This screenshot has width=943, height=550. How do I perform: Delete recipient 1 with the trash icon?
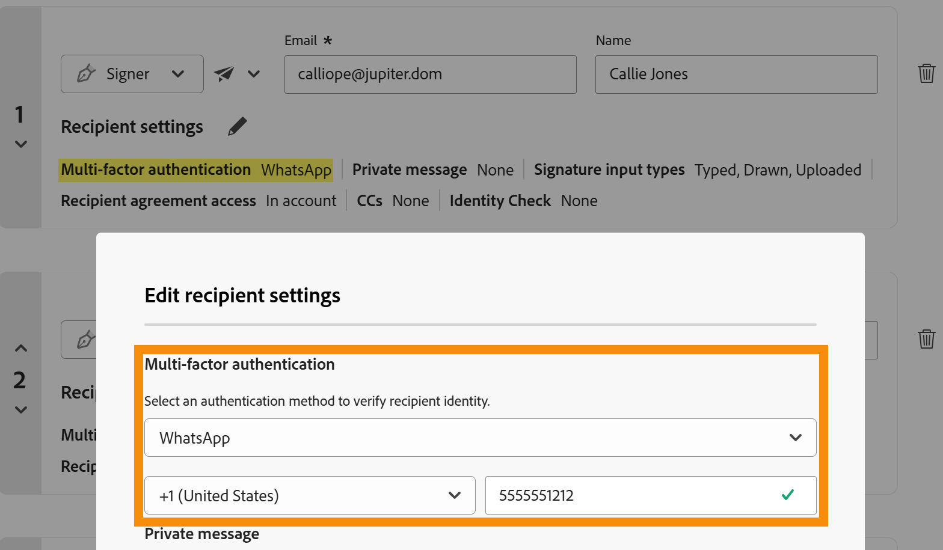926,73
